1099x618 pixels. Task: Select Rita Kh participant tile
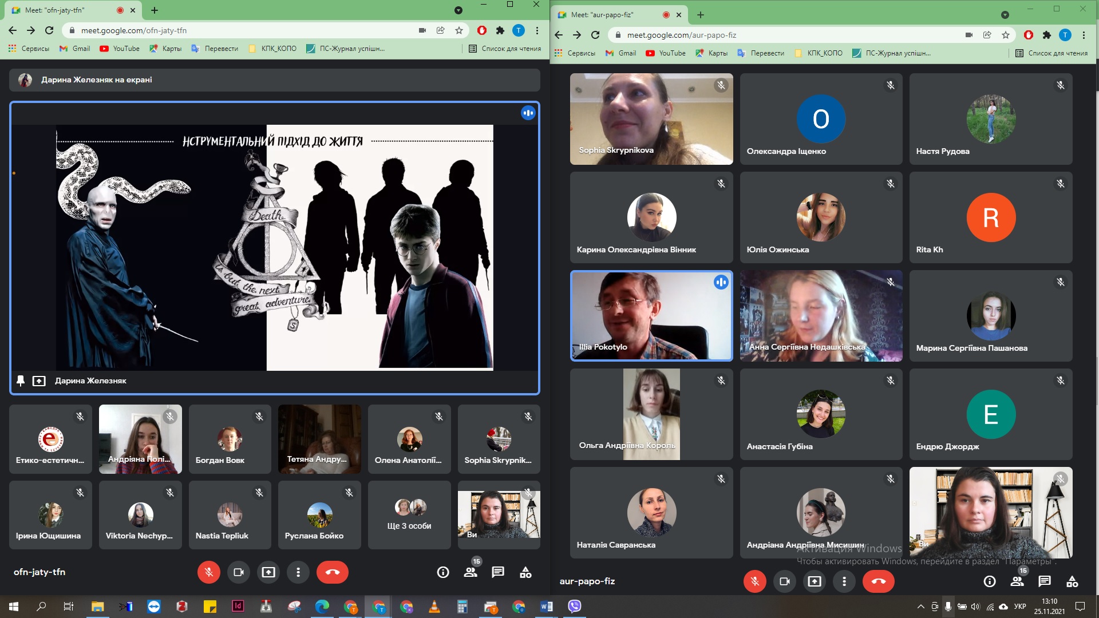[x=991, y=217]
